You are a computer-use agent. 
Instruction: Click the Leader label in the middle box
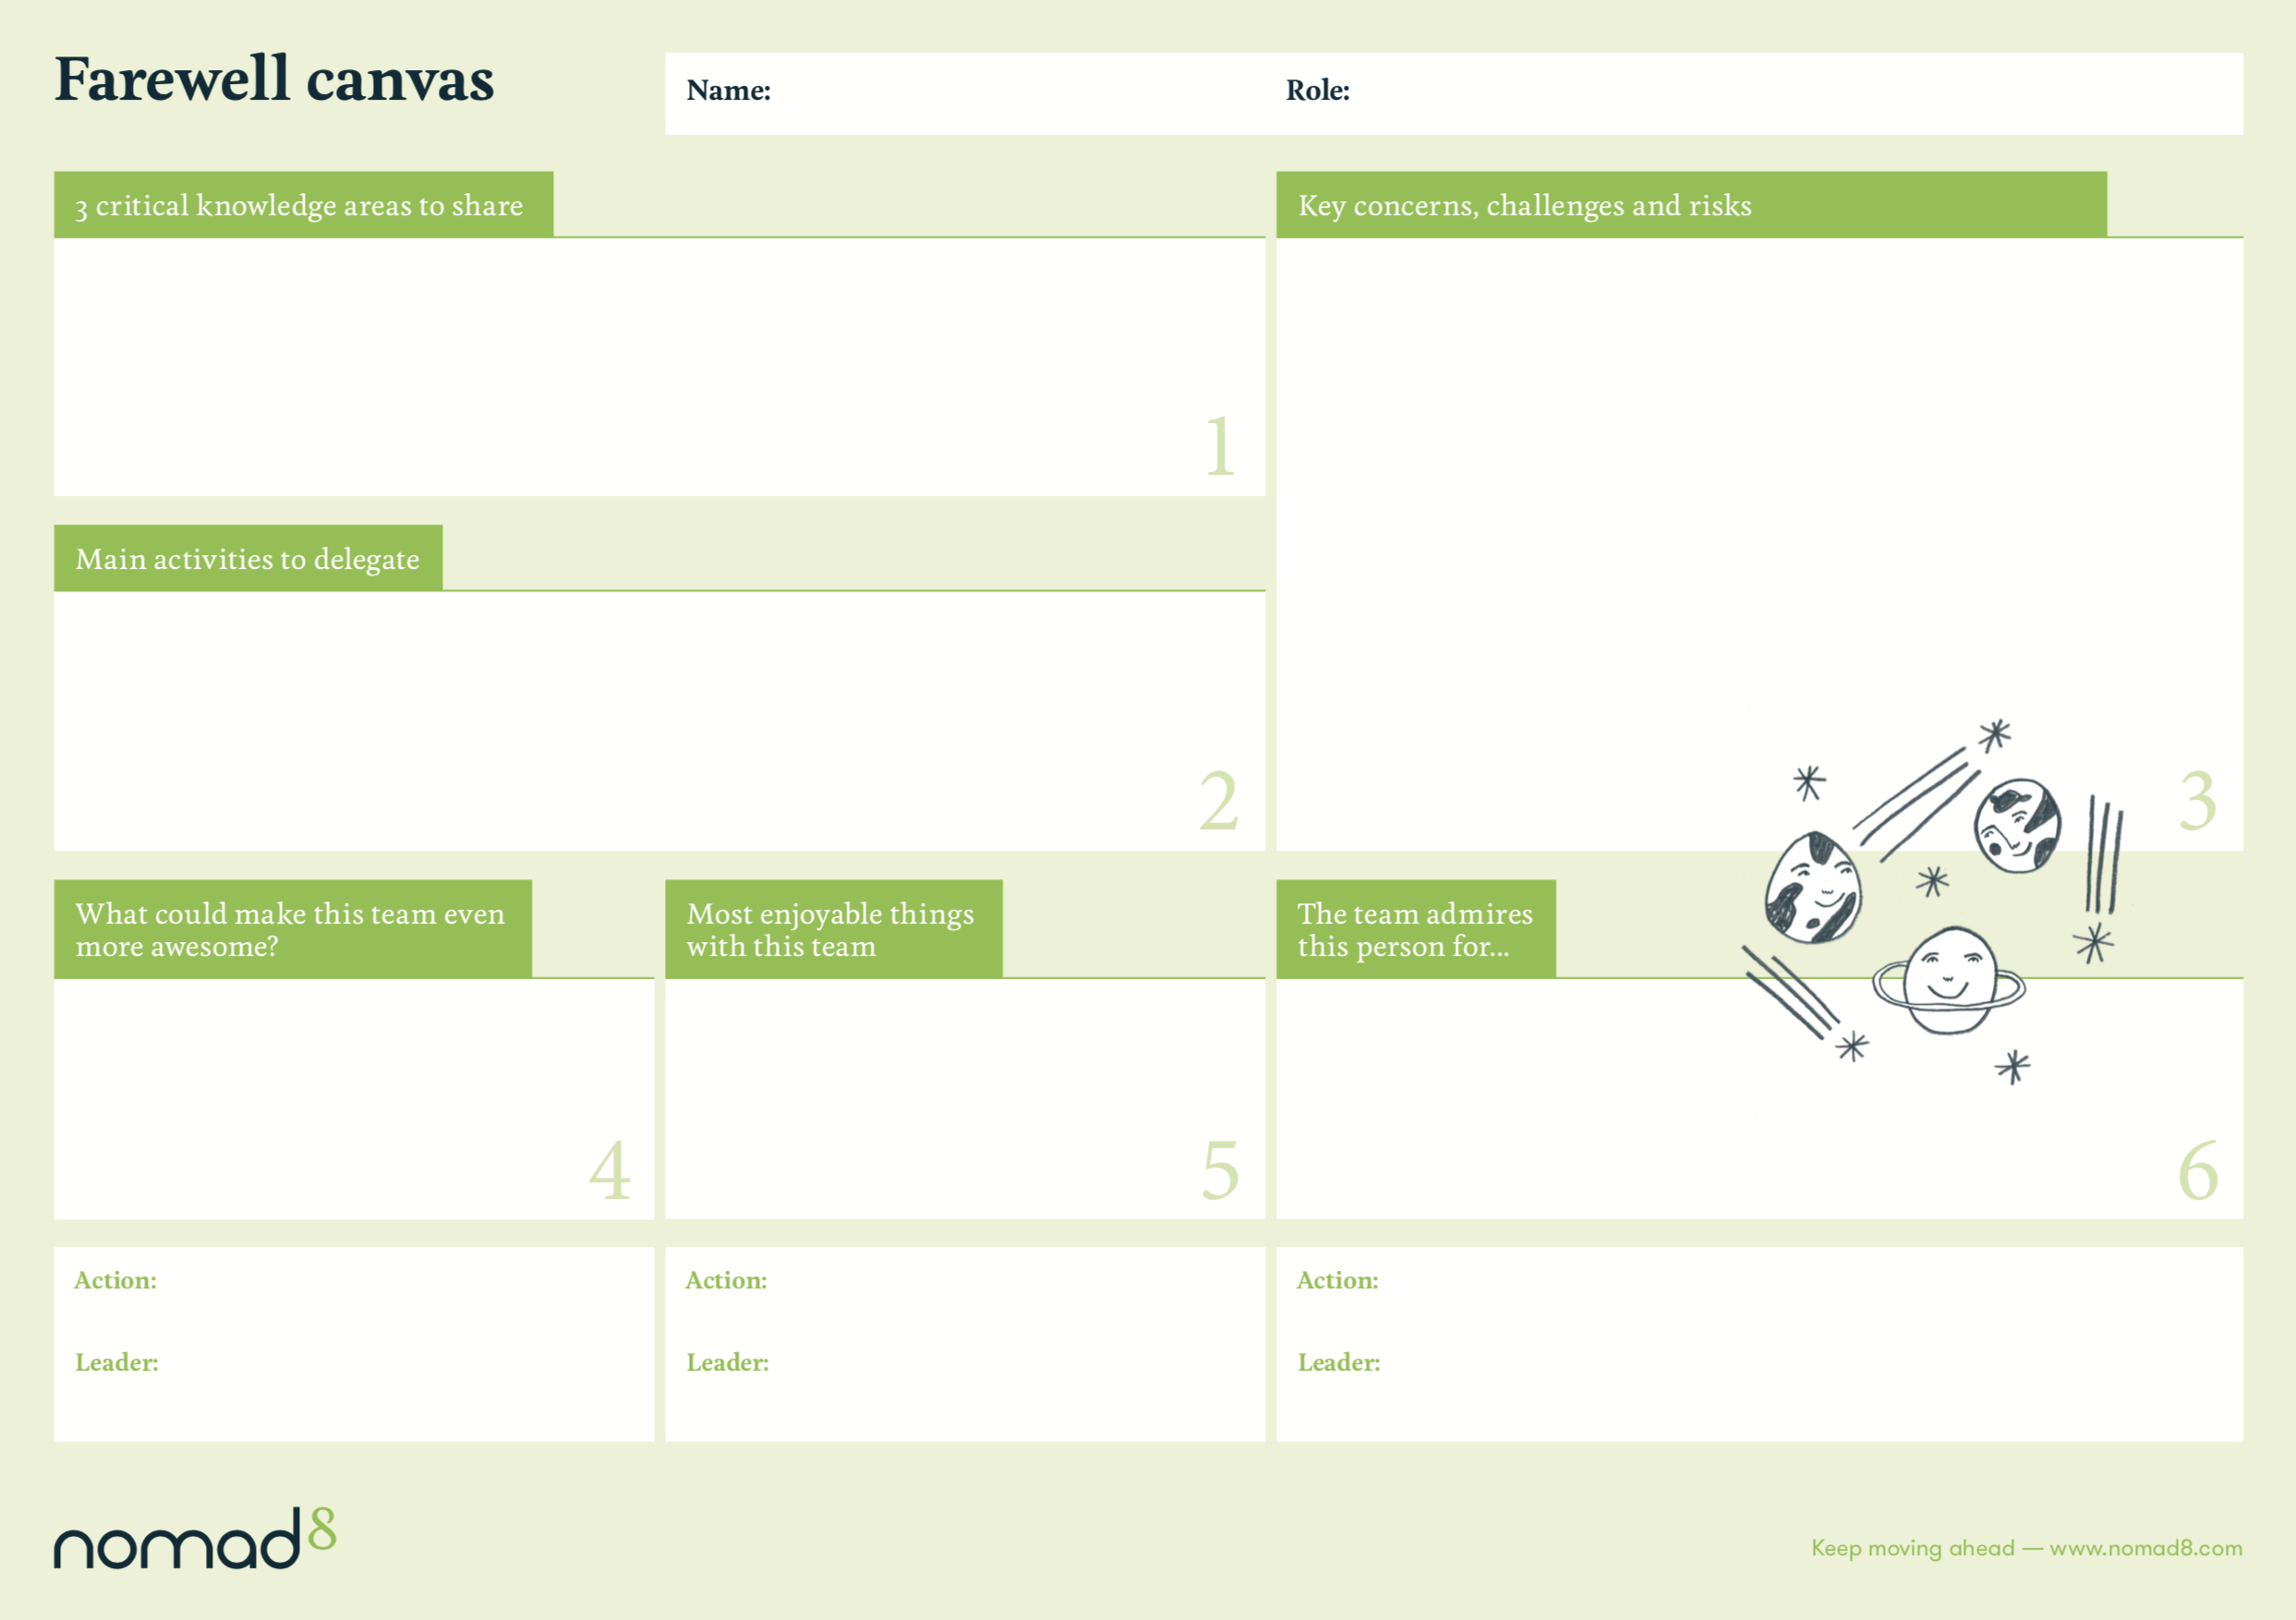[x=727, y=1363]
